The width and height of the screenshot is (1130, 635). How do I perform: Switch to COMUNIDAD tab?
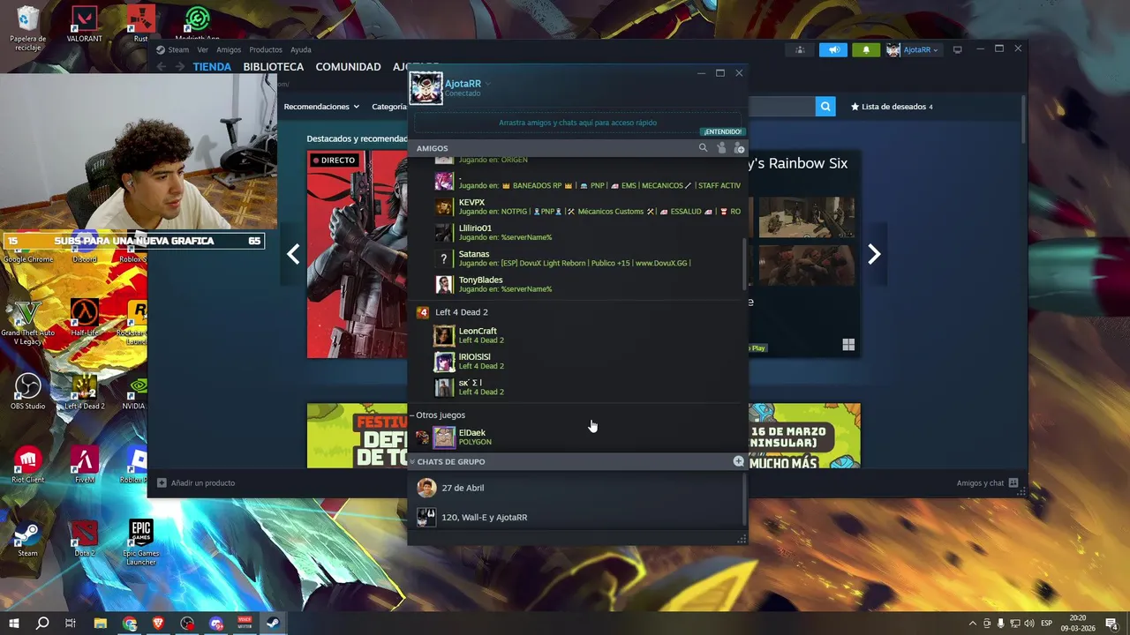(349, 67)
